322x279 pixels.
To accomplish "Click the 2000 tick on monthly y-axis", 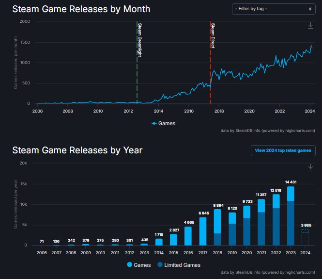I will 25,21.
